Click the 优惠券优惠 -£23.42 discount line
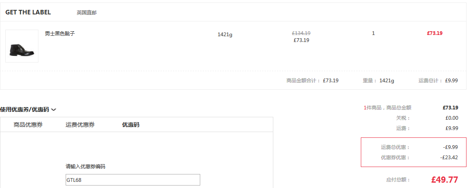 pos(449,157)
